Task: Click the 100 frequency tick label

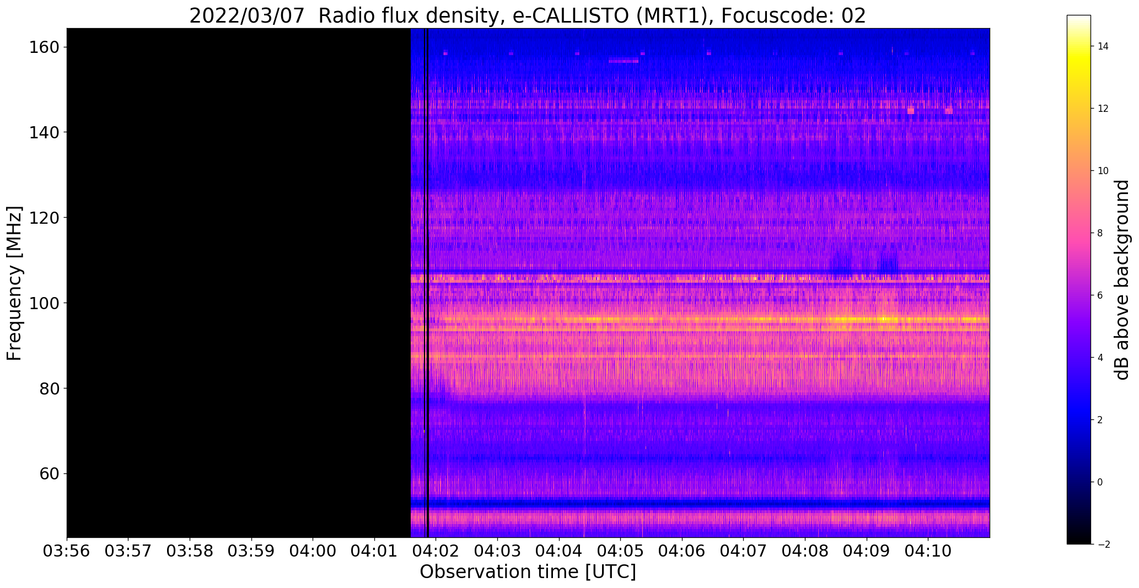Action: pyautogui.click(x=45, y=303)
